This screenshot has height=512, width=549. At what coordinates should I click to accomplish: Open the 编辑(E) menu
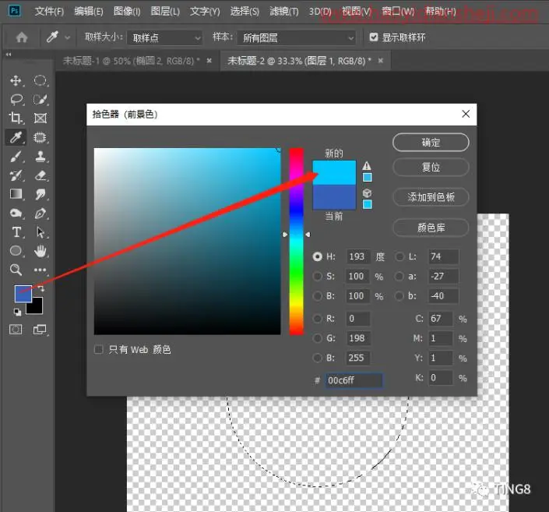[x=89, y=11]
